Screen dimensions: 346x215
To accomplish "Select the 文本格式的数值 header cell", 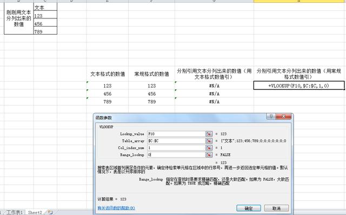I will pos(108,74).
